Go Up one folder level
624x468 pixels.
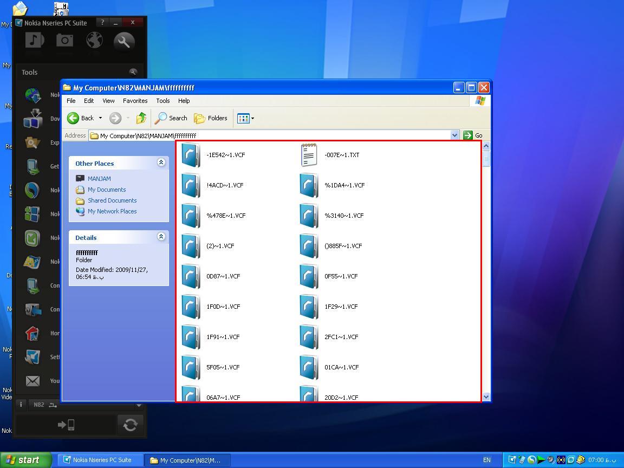pos(141,118)
